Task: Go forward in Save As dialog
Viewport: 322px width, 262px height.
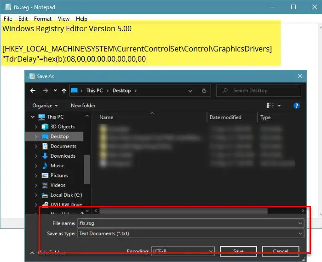Action: coord(46,91)
